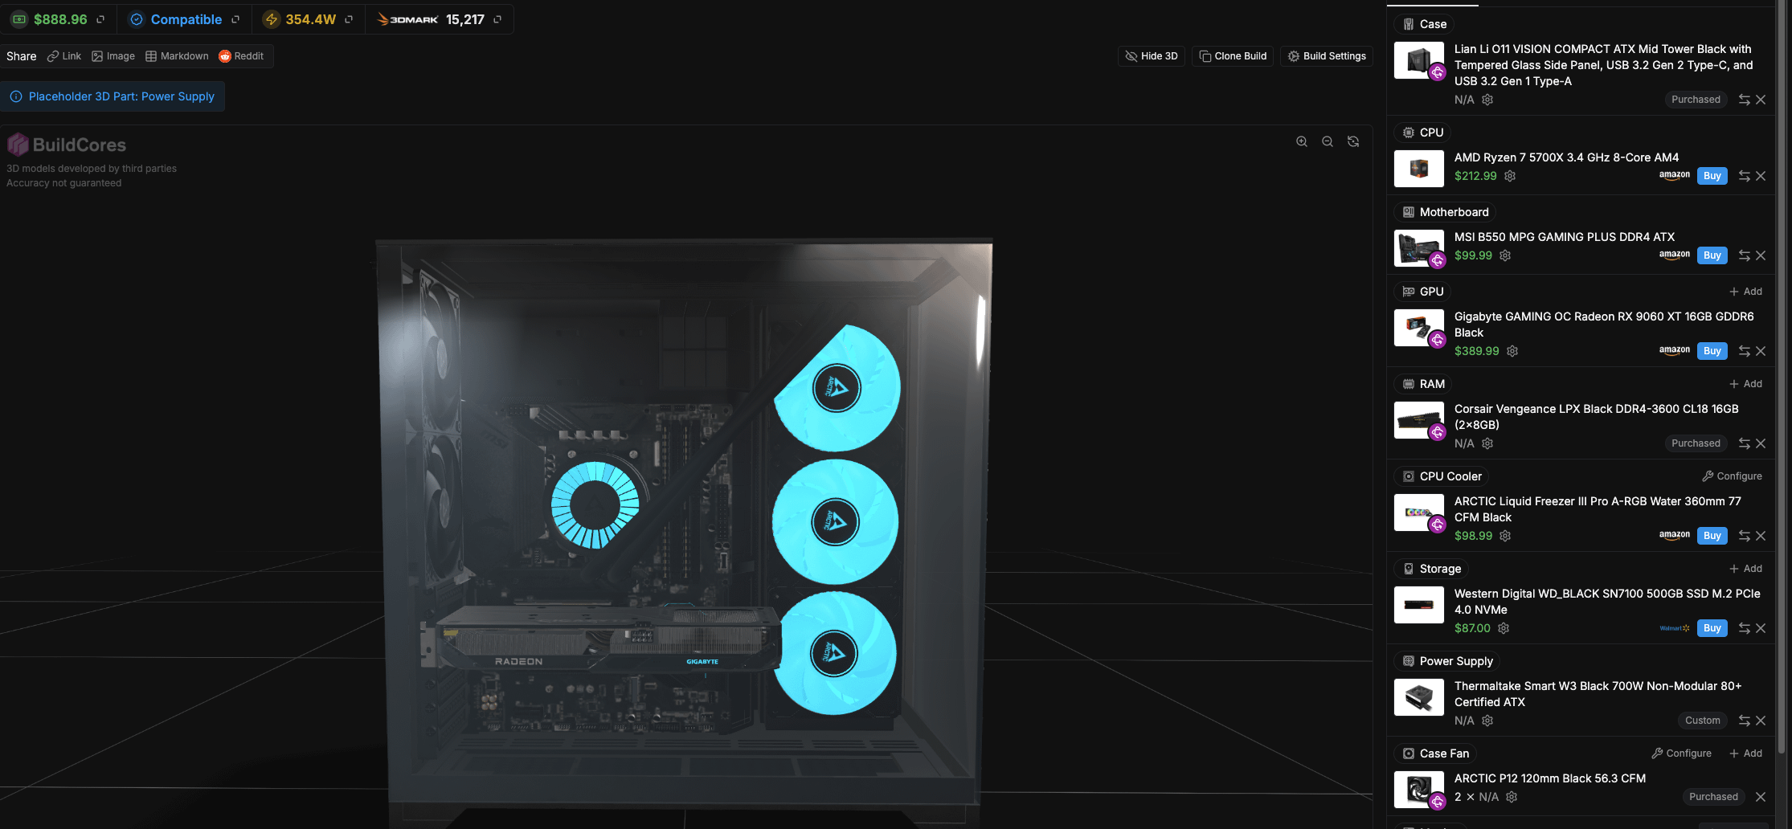Toggle Purchased status on the case
Image resolution: width=1792 pixels, height=829 pixels.
coord(1696,100)
